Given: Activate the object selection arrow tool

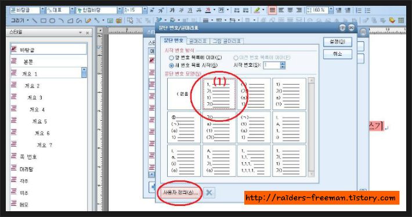Looking at the screenshot, I should tap(130, 20).
